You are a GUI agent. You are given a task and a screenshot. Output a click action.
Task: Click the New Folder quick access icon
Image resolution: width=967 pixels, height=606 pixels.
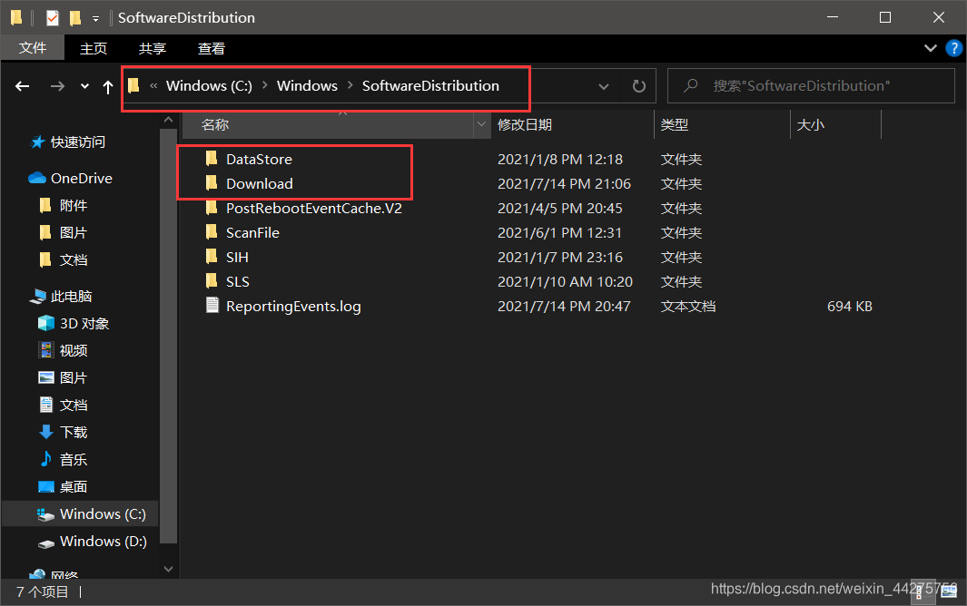(x=75, y=18)
